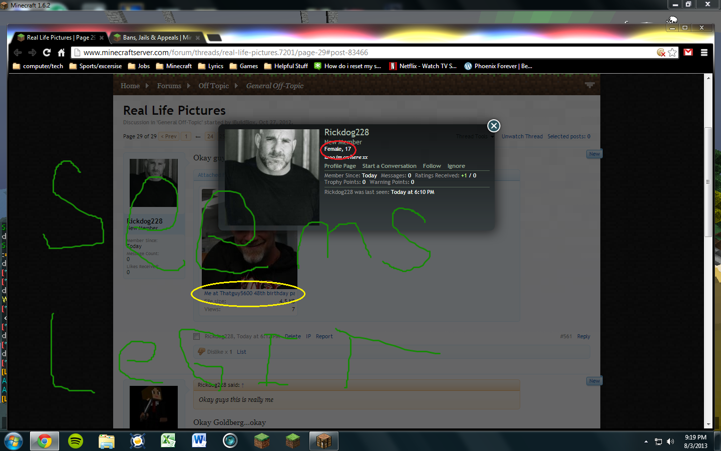This screenshot has width=721, height=451.
Task: Click Selected posts: 0 link
Action: (x=569, y=136)
